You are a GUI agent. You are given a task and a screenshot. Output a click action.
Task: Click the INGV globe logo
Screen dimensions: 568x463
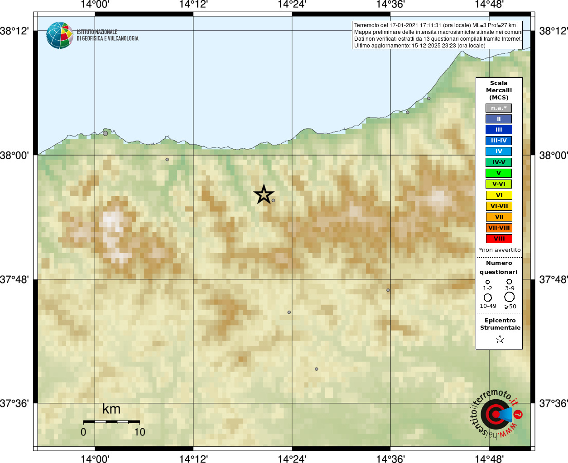click(x=59, y=35)
